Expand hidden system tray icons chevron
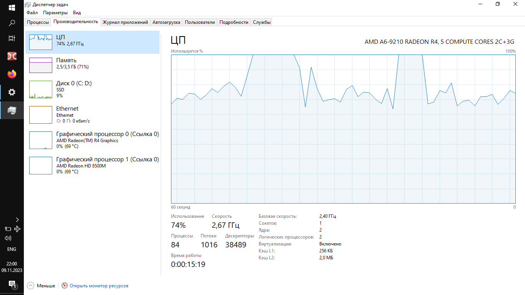Image resolution: width=525 pixels, height=295 pixels. coord(17,220)
